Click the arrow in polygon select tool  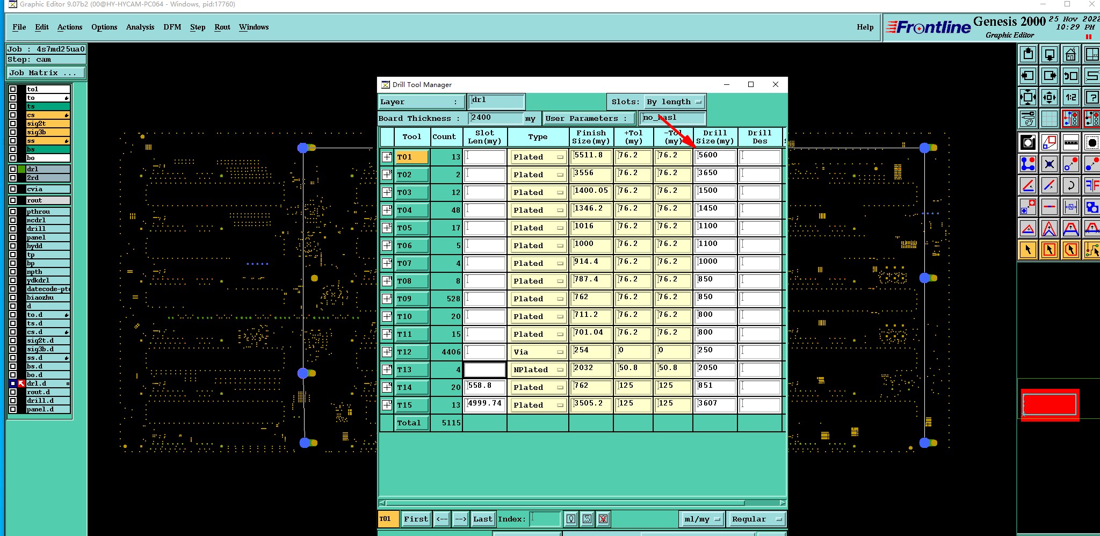[1071, 250]
